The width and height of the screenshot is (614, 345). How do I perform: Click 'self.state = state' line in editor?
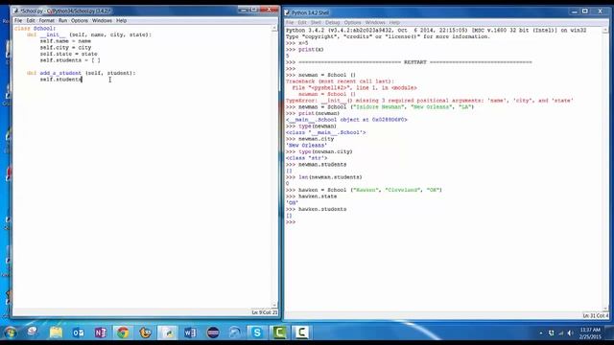pos(68,54)
